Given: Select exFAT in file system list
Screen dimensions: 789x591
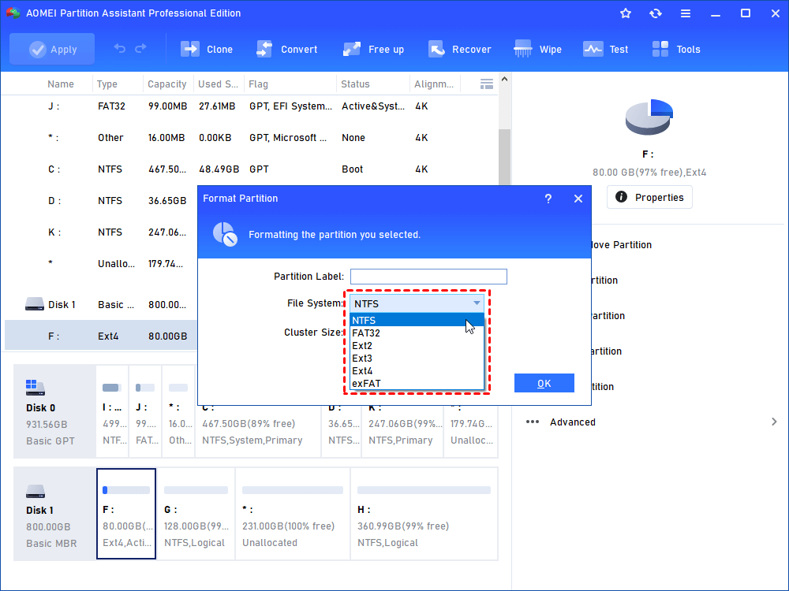Looking at the screenshot, I should pos(417,384).
